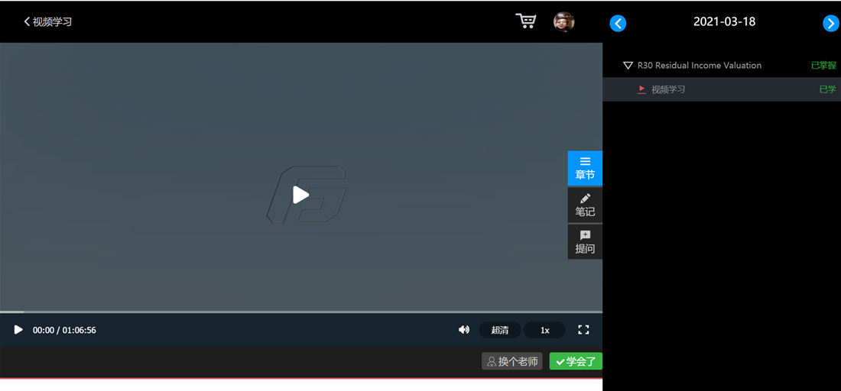Open the 笔记 notes panel

(585, 205)
